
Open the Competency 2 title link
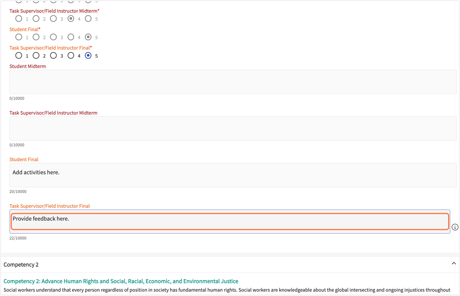121,281
